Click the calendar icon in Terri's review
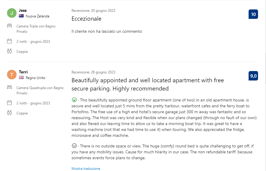 click(9, 103)
